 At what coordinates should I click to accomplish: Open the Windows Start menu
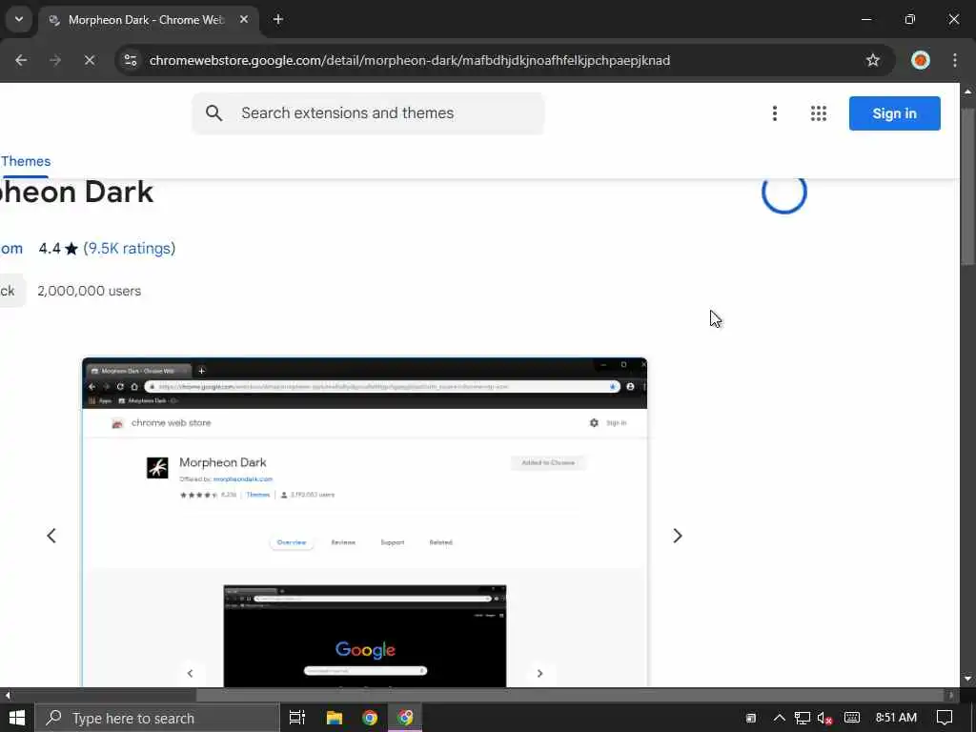coord(17,718)
